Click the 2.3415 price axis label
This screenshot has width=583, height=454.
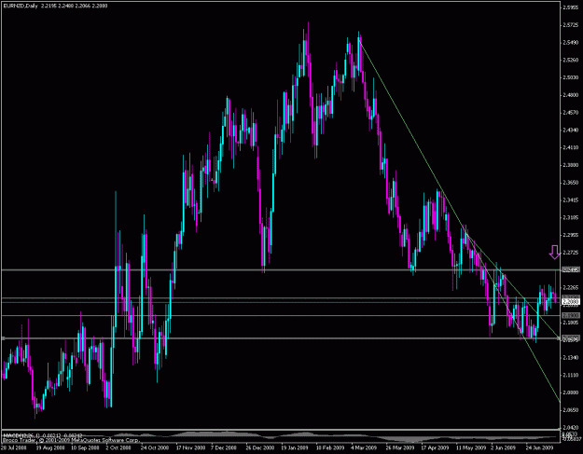tap(571, 200)
